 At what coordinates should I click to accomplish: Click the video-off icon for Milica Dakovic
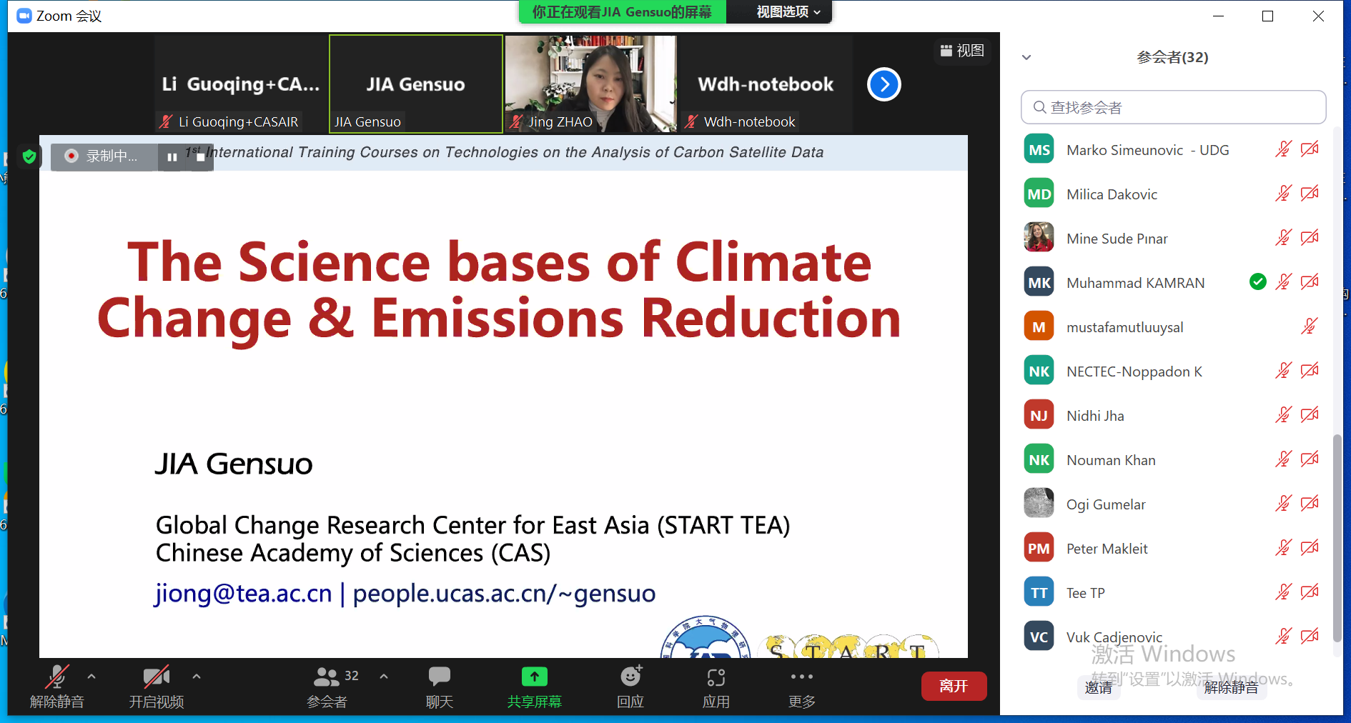1310,194
